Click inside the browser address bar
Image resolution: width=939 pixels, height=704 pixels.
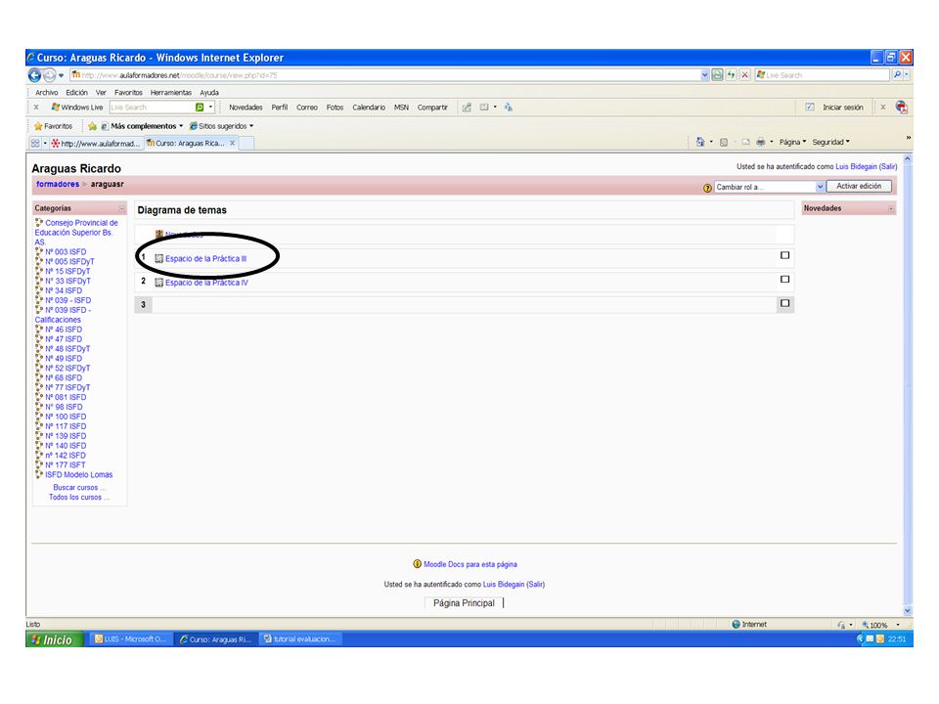[389, 75]
